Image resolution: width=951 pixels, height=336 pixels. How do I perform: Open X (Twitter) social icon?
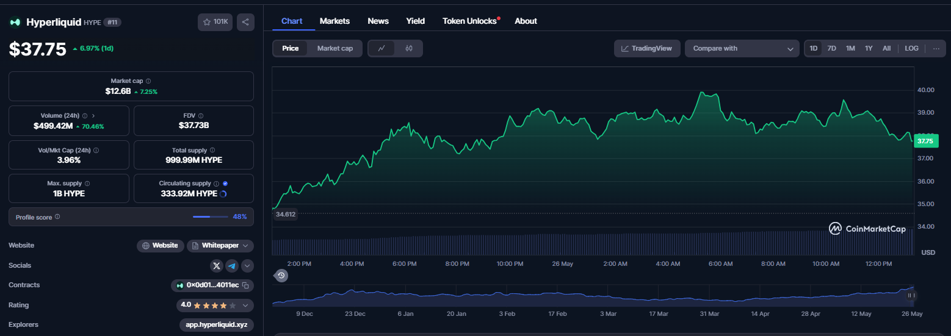point(217,266)
